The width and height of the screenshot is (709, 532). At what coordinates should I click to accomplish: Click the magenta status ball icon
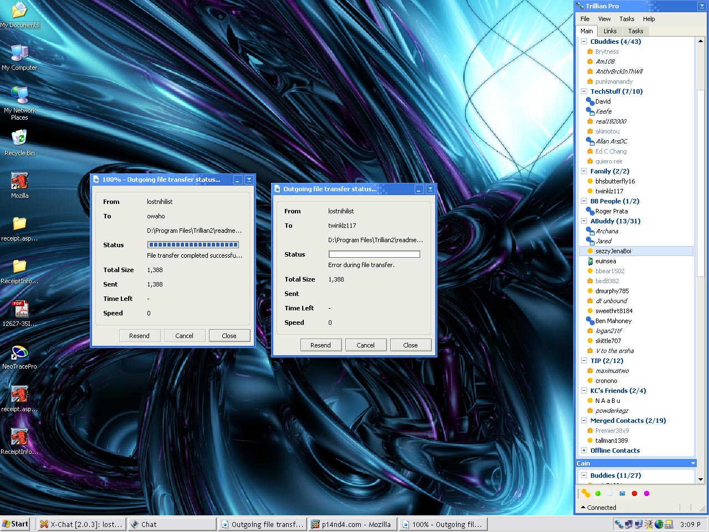tap(646, 493)
